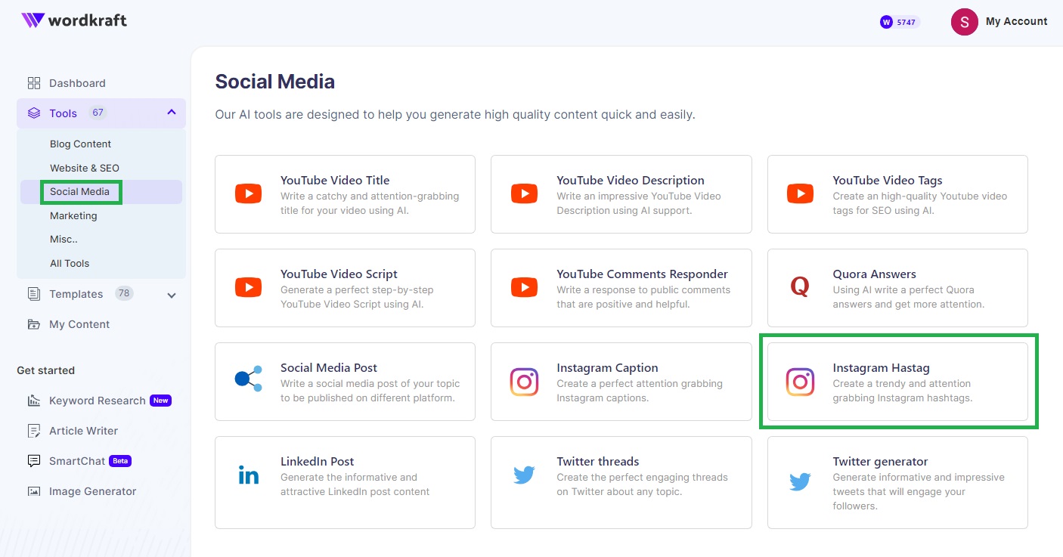The image size is (1063, 557).
Task: Click Twitter bird on Twitter generator card
Action: coord(800,482)
